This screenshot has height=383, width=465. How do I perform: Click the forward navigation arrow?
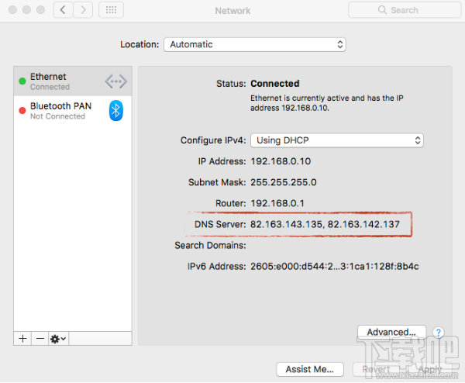click(x=82, y=11)
